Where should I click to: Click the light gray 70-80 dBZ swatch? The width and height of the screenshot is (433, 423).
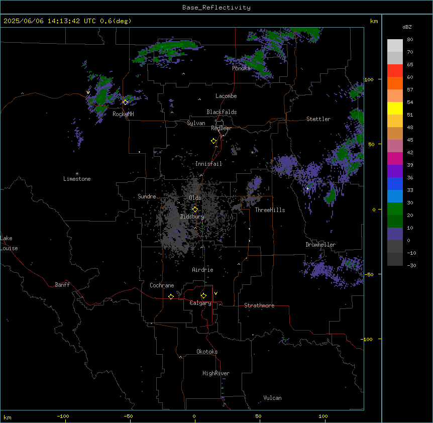pos(395,46)
